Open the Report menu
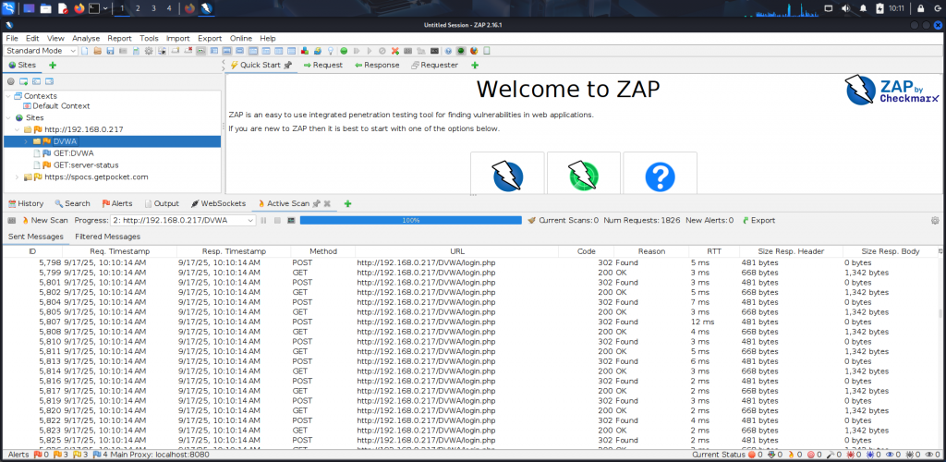Screen dimensions: 946x462 coord(119,38)
